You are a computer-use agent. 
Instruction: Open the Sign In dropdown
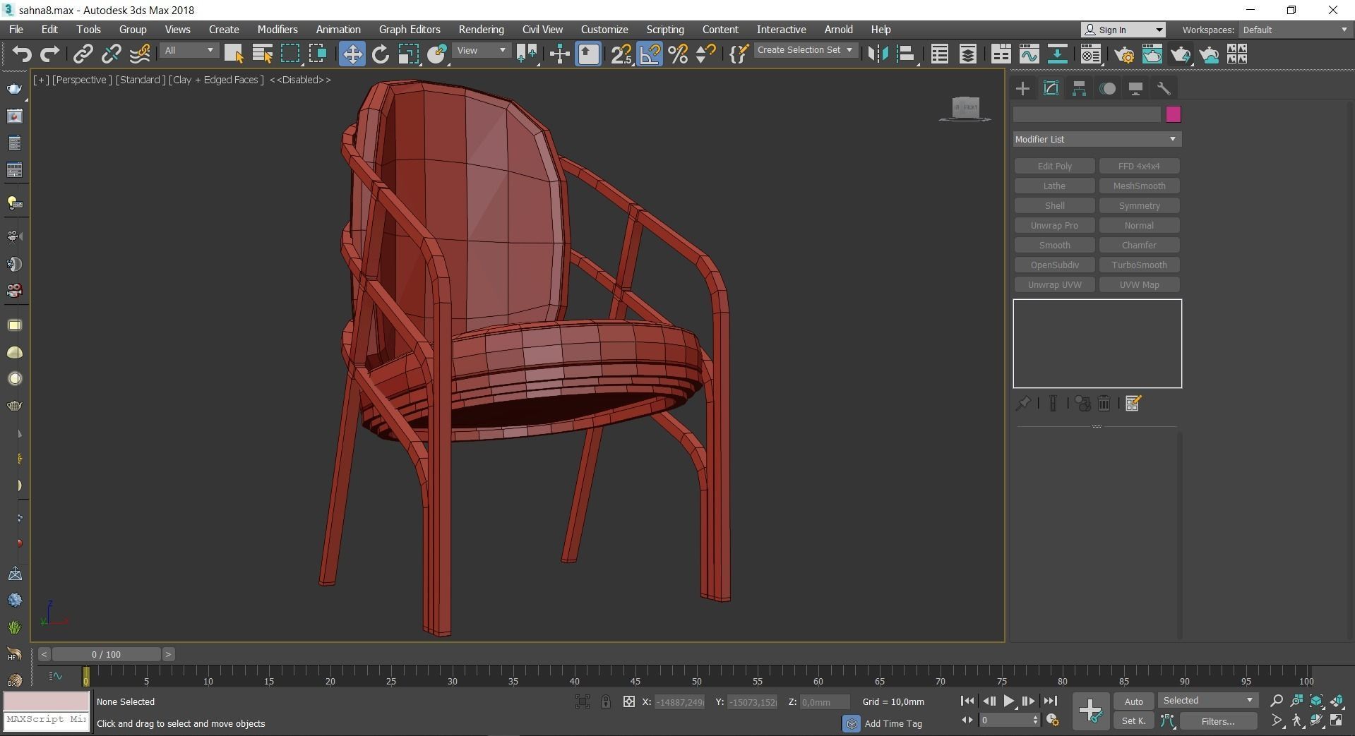[x=1123, y=30]
